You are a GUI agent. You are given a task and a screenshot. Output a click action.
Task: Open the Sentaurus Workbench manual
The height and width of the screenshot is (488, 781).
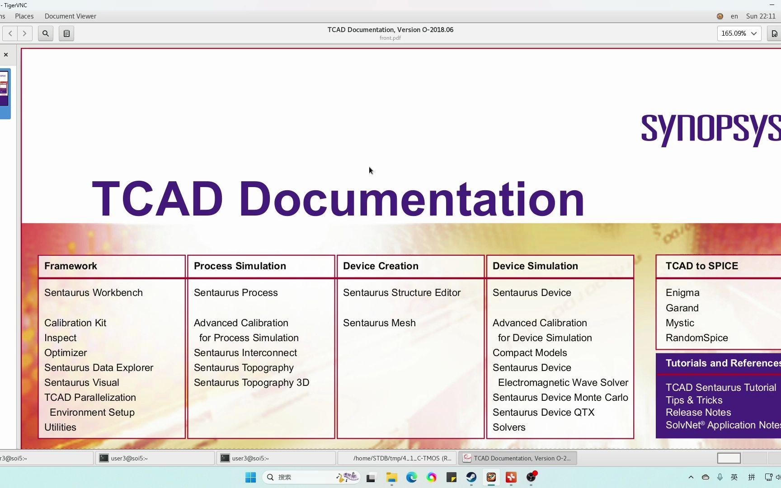pyautogui.click(x=94, y=293)
